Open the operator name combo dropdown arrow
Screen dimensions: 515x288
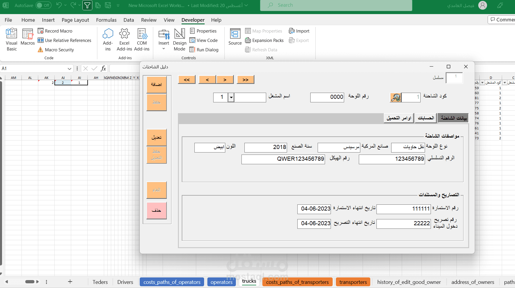pos(231,97)
